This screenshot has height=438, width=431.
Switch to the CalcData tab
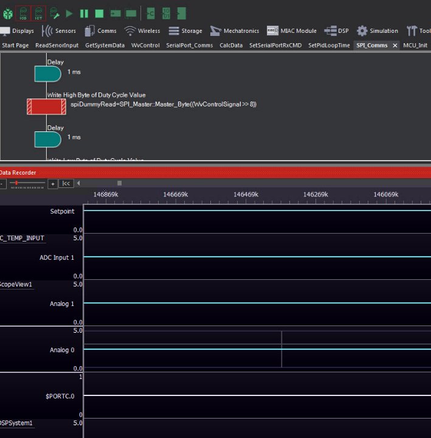point(231,45)
